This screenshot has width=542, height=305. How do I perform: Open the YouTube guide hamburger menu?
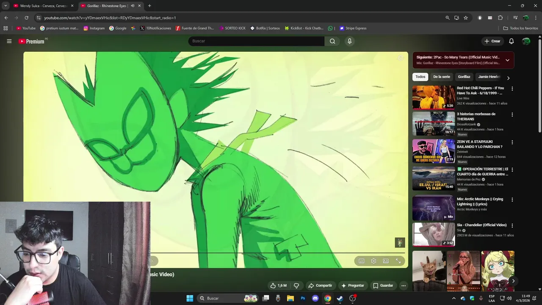coord(9,41)
